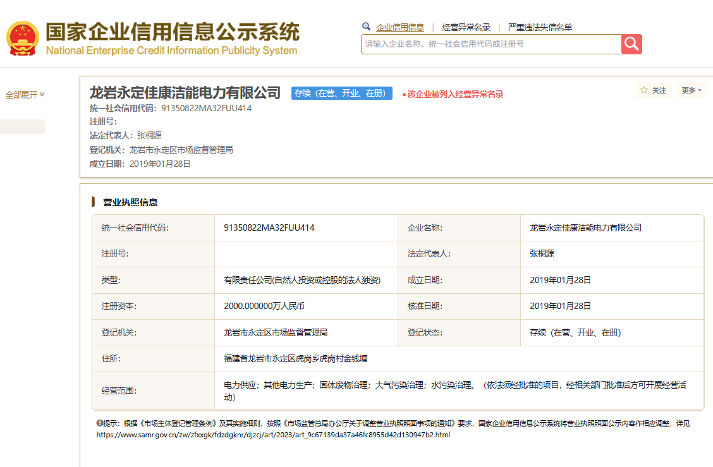
Task: Focus the enterprise name search field
Action: pos(491,44)
